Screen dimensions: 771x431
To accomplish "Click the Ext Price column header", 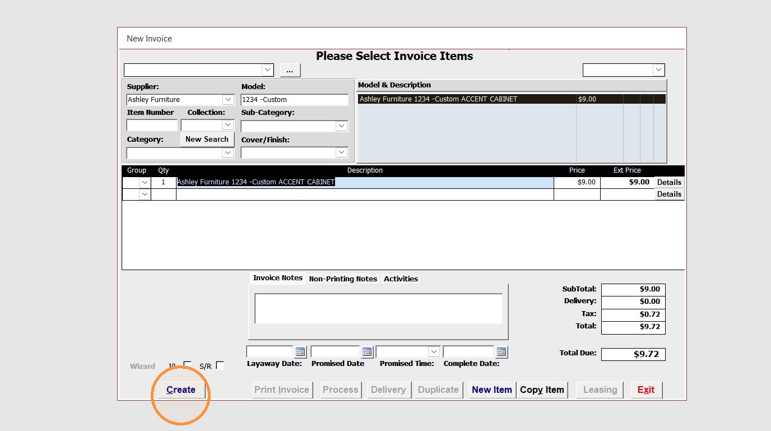I will [x=627, y=170].
